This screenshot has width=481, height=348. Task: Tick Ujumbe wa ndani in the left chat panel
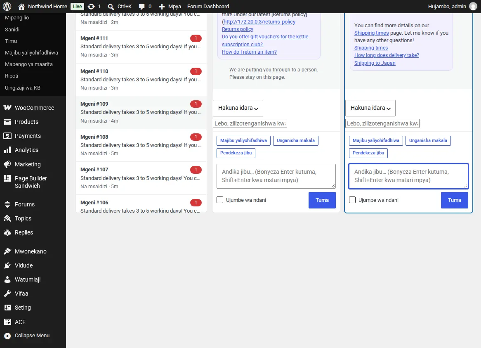pos(220,200)
